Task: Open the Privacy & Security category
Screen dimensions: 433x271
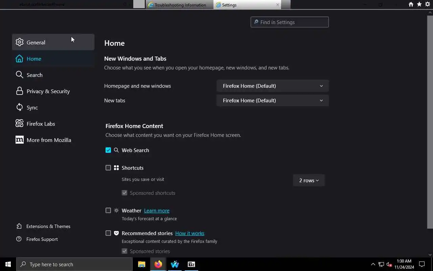Action: pos(53,91)
